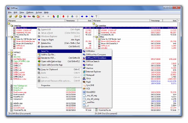The image size is (188, 123).
Task: Select DiffVue Search in submenu
Action: [x=97, y=61]
